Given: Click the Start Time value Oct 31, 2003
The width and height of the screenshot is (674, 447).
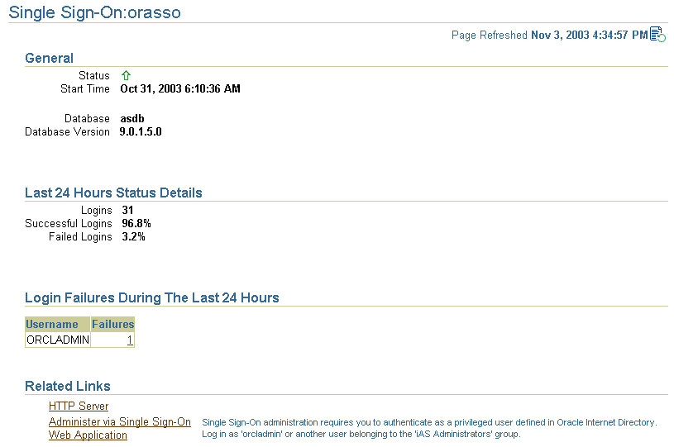Looking at the screenshot, I should click(180, 89).
